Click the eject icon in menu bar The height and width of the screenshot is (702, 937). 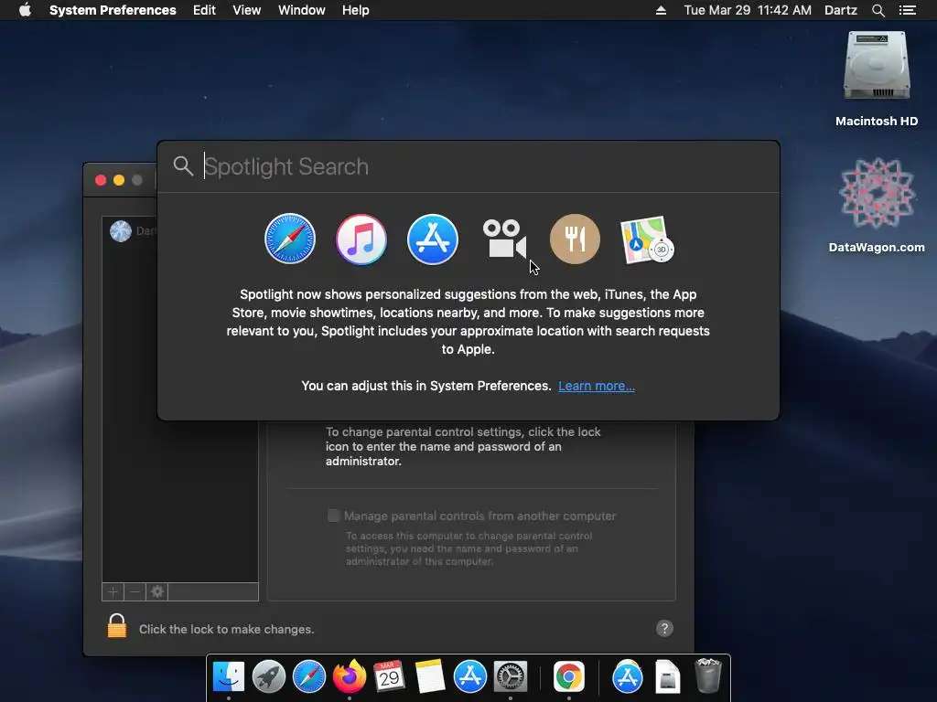click(661, 10)
